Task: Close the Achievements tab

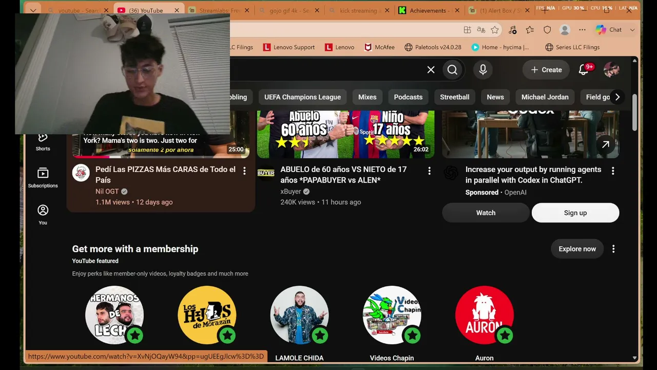Action: [457, 10]
